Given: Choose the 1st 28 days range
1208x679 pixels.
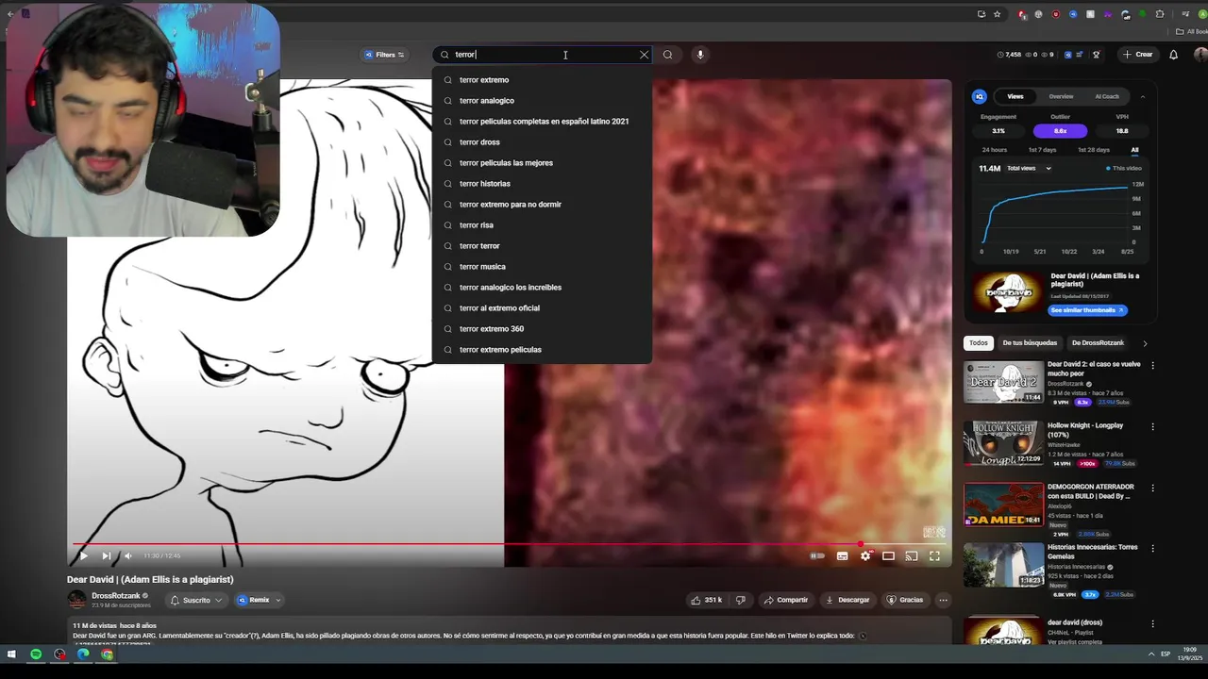Looking at the screenshot, I should [1094, 150].
